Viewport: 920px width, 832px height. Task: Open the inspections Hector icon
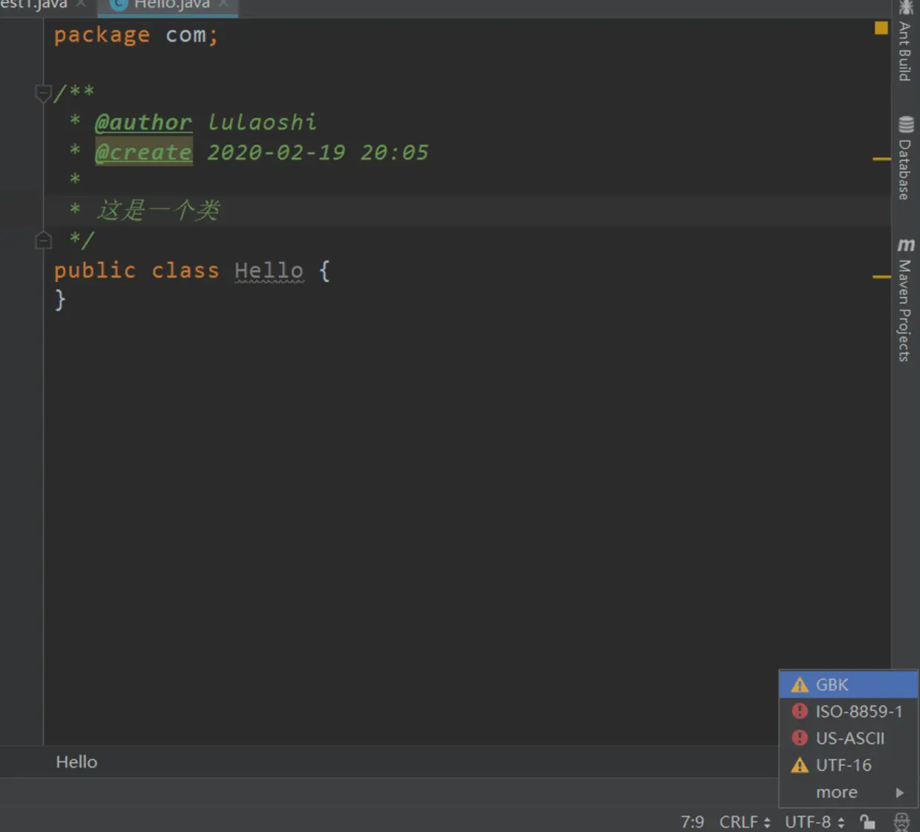[901, 822]
